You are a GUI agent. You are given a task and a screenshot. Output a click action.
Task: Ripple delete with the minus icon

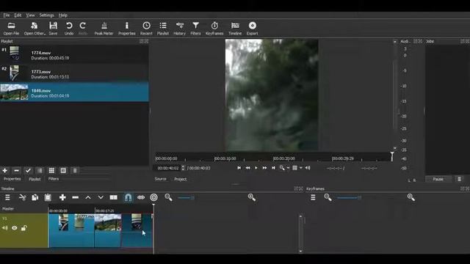pyautogui.click(x=75, y=197)
